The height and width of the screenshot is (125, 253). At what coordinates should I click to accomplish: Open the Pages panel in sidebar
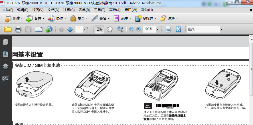click(6, 42)
